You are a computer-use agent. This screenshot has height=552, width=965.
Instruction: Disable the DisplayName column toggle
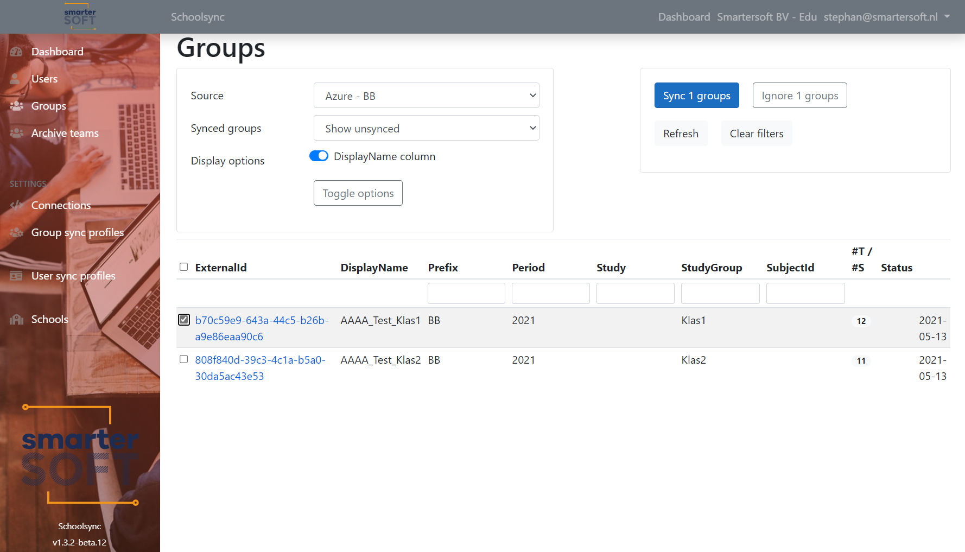click(x=319, y=156)
